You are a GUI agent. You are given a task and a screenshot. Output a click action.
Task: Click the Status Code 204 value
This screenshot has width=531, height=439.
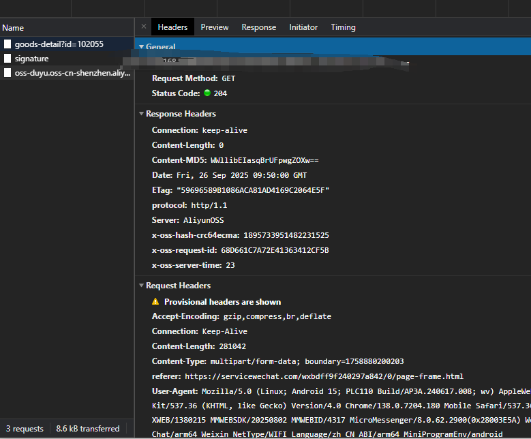click(220, 93)
